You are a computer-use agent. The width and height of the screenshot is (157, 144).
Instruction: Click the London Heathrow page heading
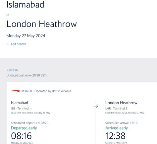[42, 24]
